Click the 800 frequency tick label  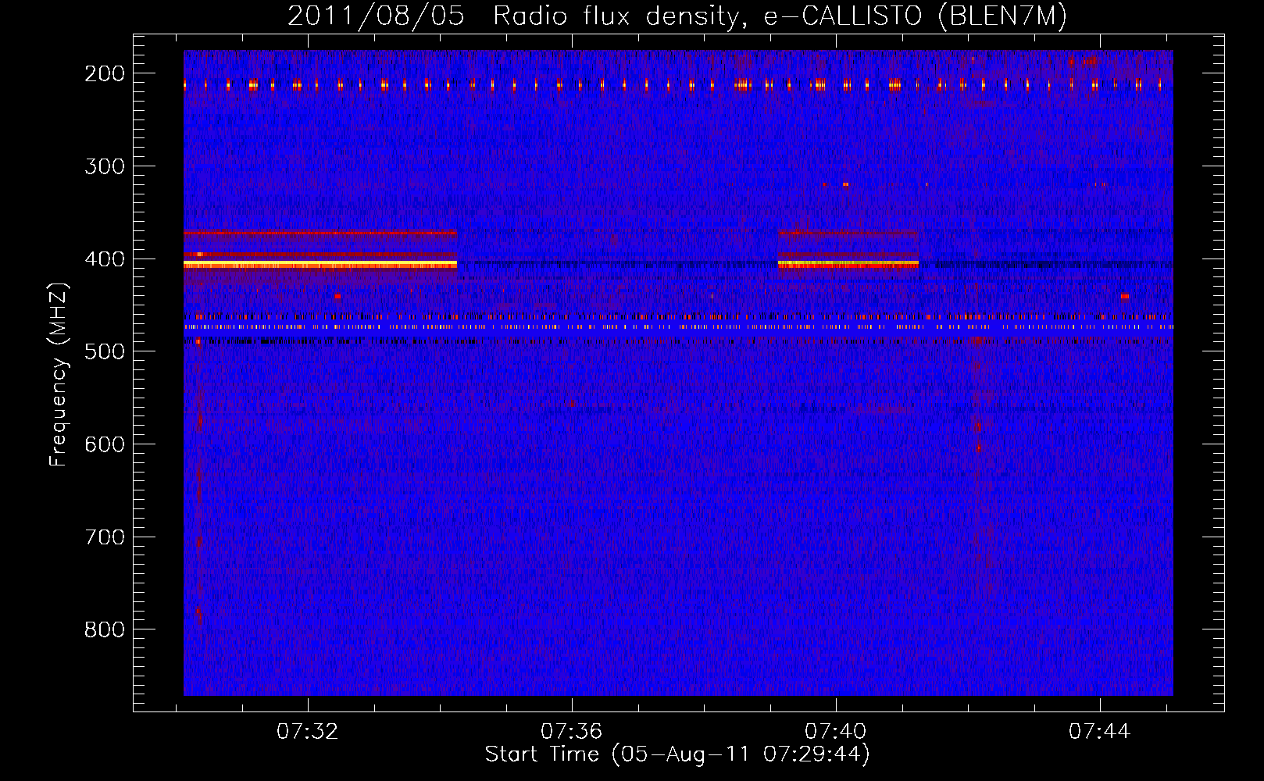pos(104,629)
